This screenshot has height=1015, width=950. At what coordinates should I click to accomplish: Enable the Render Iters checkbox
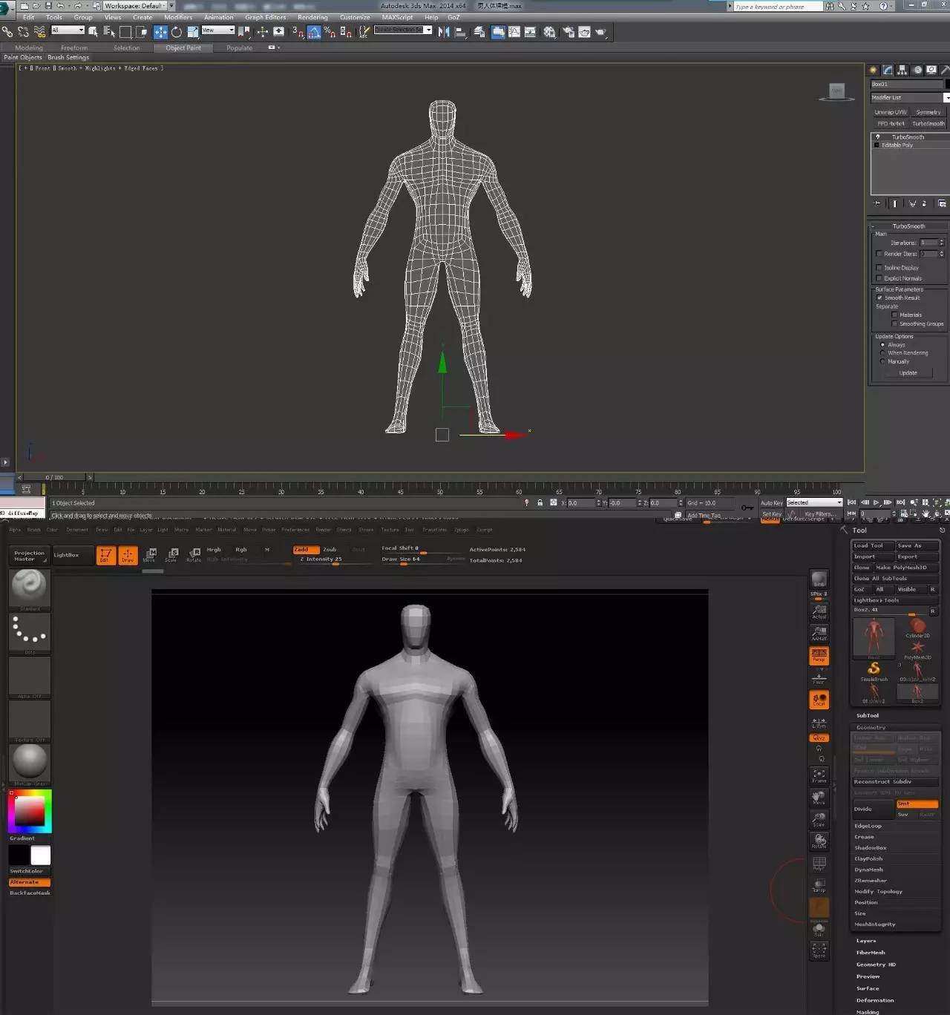click(x=879, y=254)
